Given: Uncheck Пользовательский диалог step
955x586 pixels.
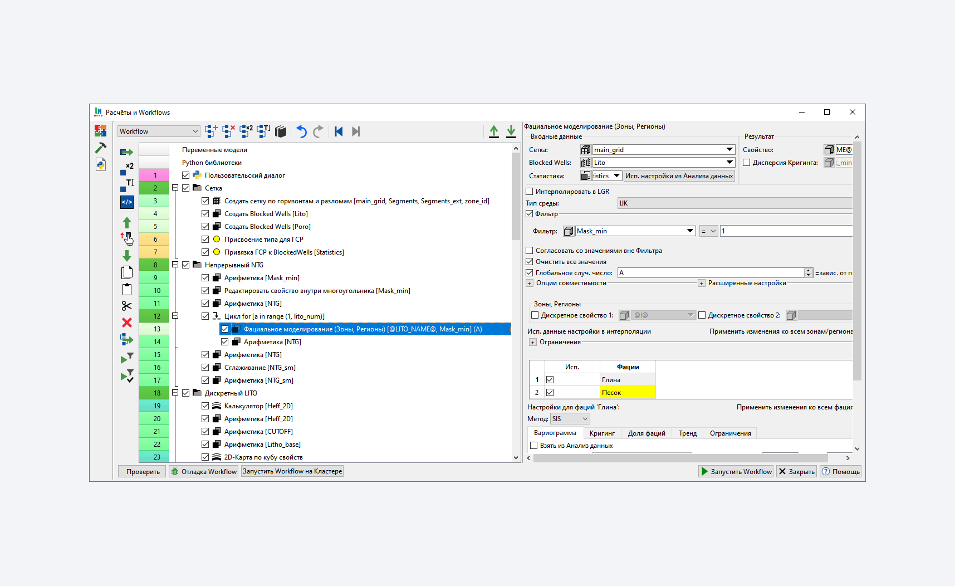Looking at the screenshot, I should coord(186,175).
